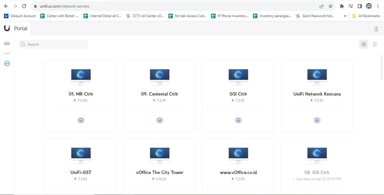
Task: Open the Chrome profile avatar
Action: pos(369,6)
